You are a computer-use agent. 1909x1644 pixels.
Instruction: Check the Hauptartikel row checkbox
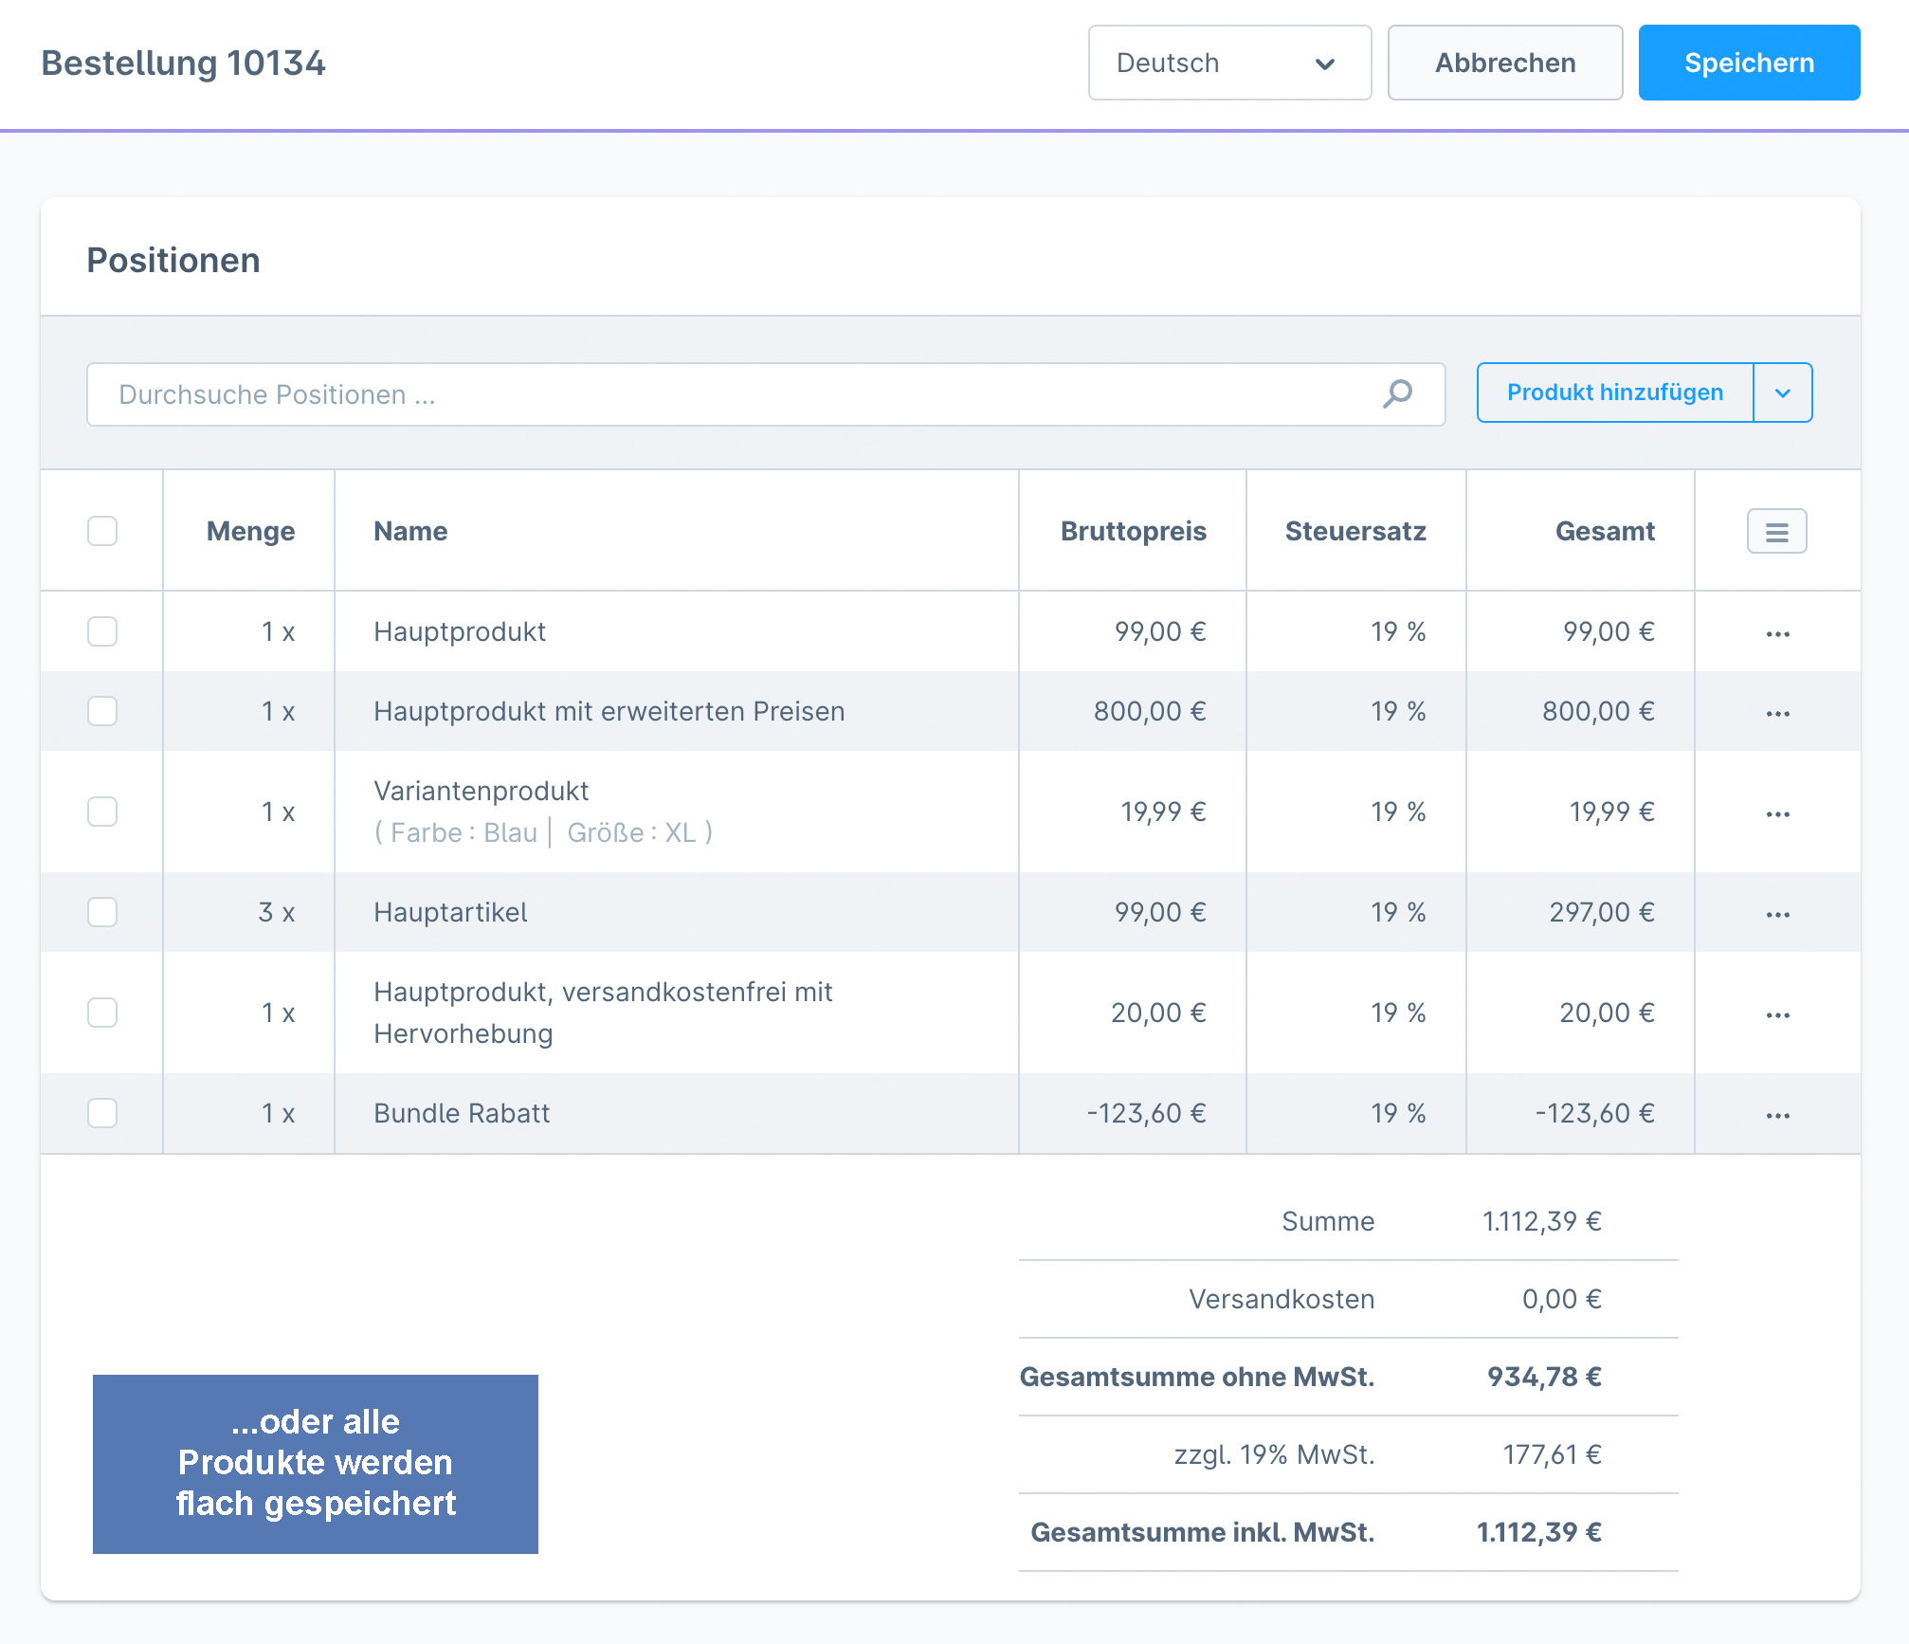(x=102, y=912)
